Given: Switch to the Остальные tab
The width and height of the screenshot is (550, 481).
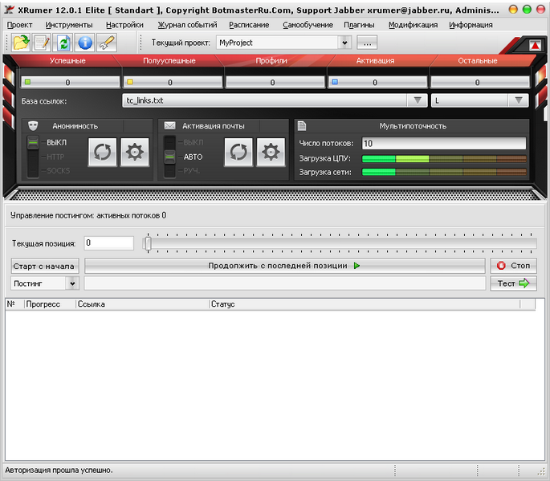Looking at the screenshot, I should click(478, 61).
